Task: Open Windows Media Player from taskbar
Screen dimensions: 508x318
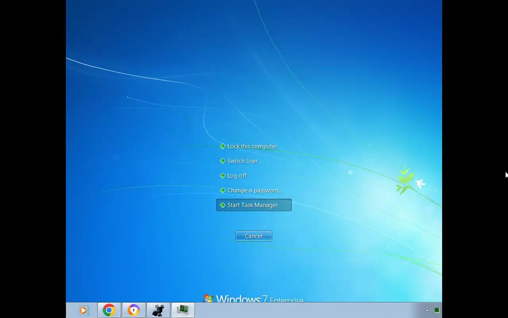Action: (x=84, y=310)
